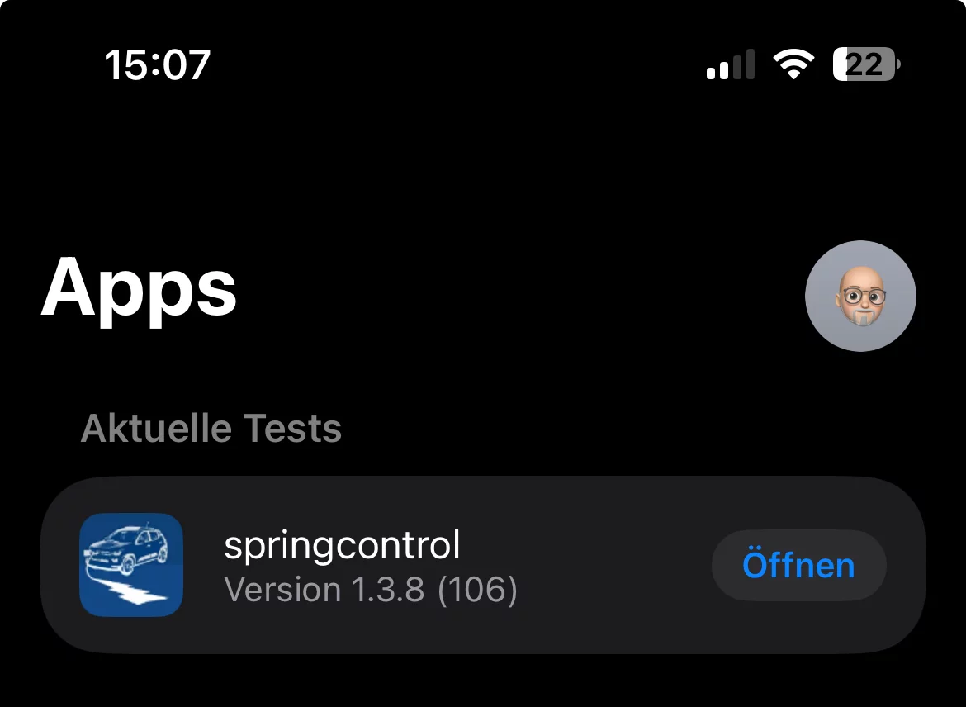Screen dimensions: 966x707
Task: Tap the springcontrol app icon
Action: click(131, 565)
